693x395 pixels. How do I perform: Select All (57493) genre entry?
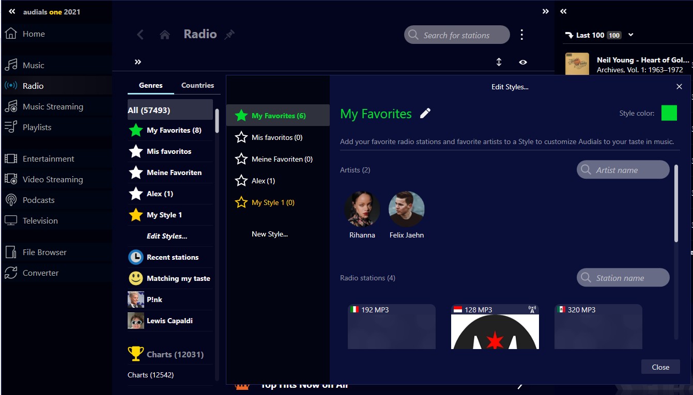pyautogui.click(x=170, y=110)
